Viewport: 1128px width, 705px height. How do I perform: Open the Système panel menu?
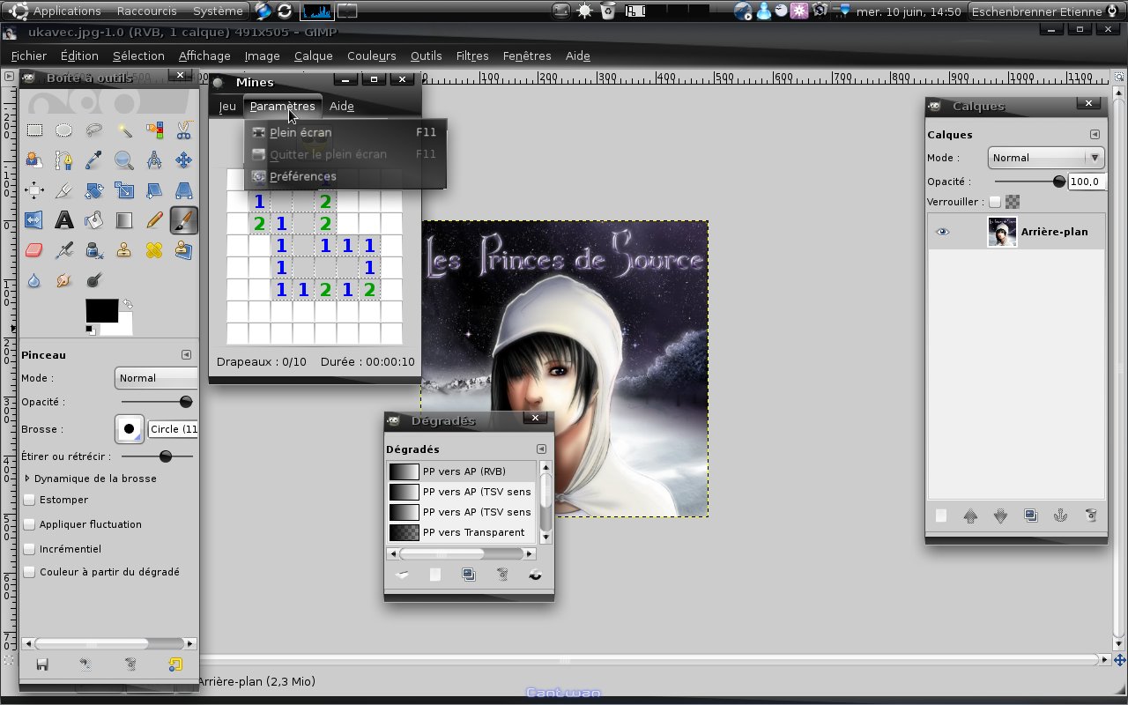(x=217, y=11)
